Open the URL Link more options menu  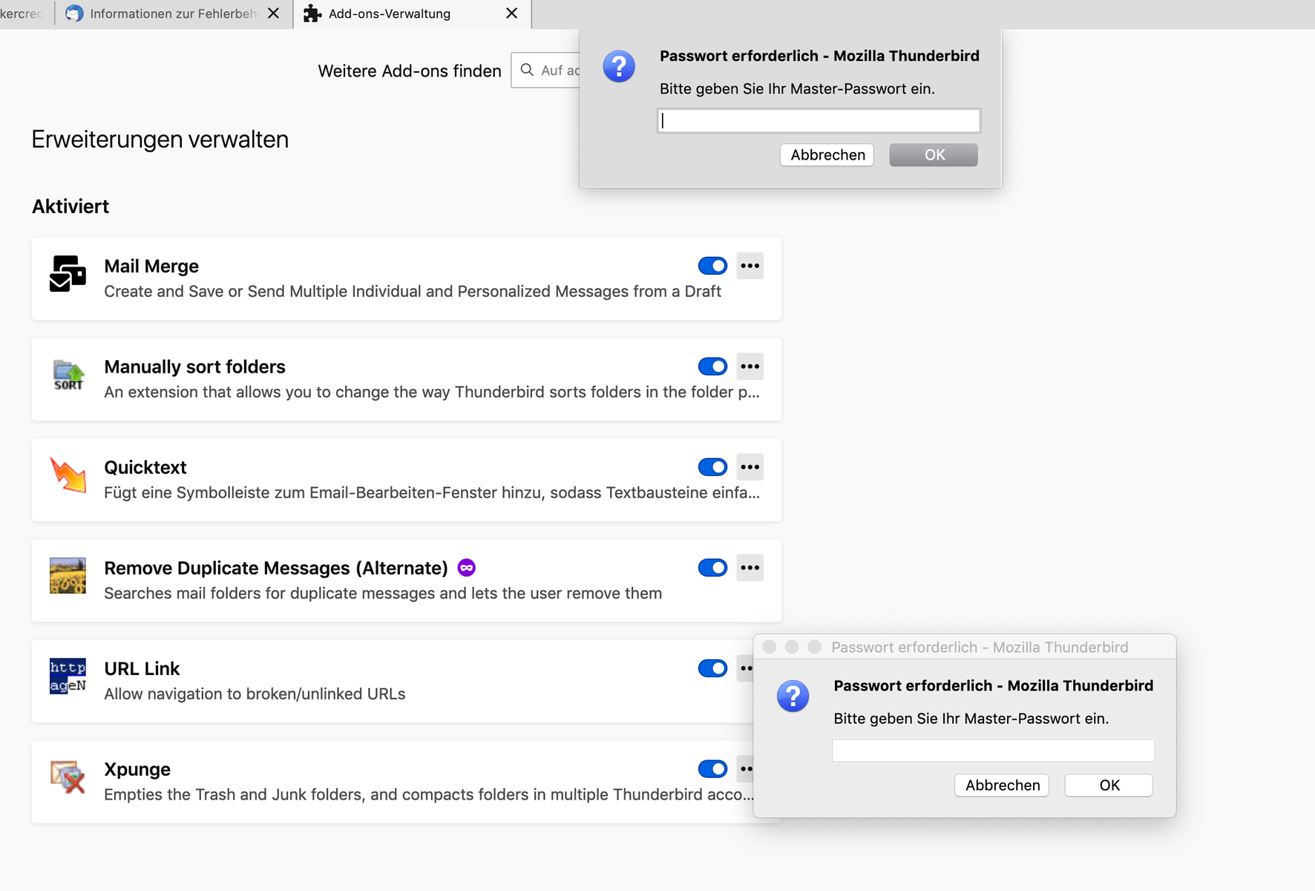pos(745,668)
